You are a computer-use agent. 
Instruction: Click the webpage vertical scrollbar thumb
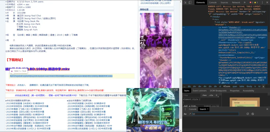point(181,99)
